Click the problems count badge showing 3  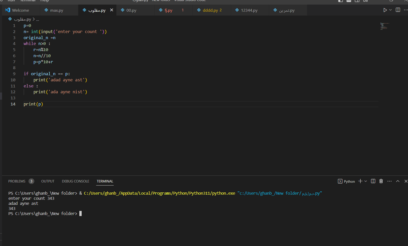click(31, 181)
